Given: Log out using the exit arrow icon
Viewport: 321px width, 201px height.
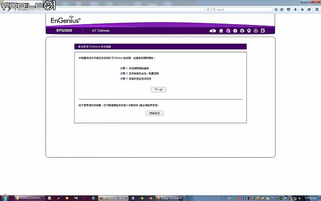Looking at the screenshot, I should coord(263,31).
